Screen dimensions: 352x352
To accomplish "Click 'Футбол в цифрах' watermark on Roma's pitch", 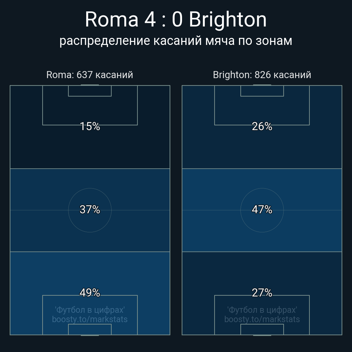I will 90,309.
